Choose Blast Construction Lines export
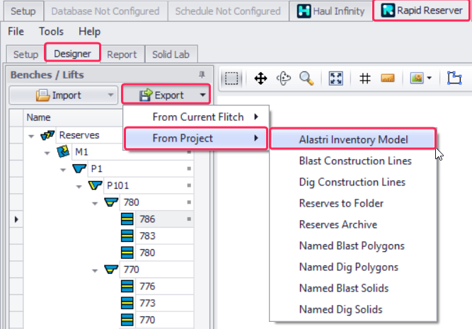Viewport: 472px width, 329px height. tap(353, 161)
